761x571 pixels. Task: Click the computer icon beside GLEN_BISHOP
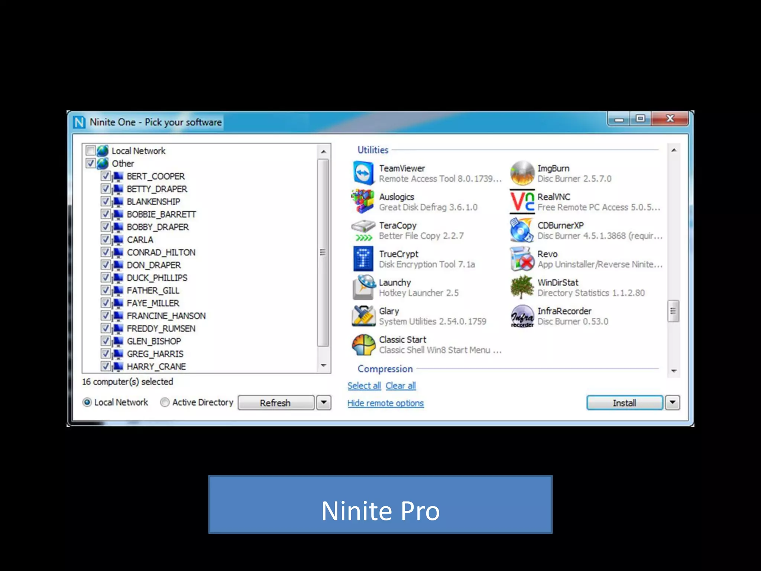[x=118, y=341]
